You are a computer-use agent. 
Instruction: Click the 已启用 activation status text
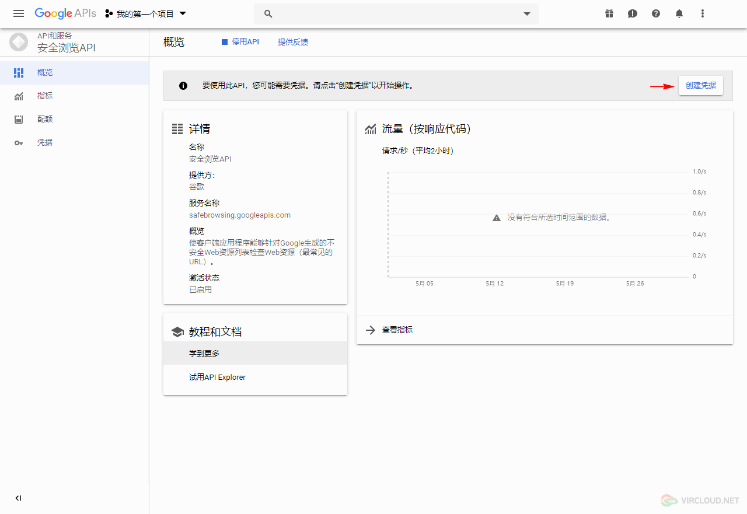tap(201, 289)
